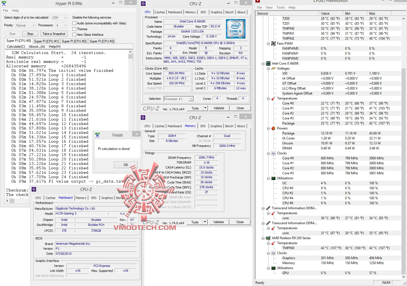Open the Processors count dropdown
The width and height of the screenshot is (407, 286).
(66, 25)
